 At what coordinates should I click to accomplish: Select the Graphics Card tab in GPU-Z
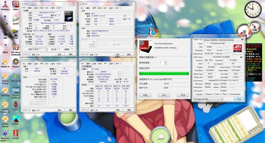[198, 40]
